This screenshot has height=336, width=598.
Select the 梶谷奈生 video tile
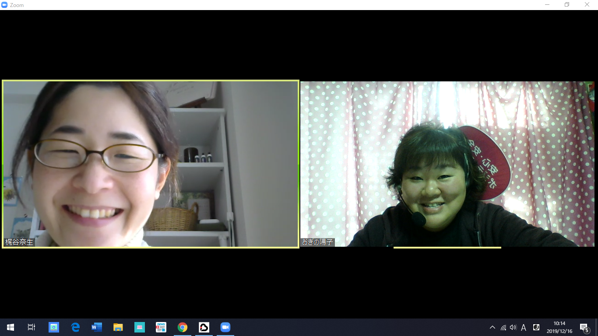point(151,164)
